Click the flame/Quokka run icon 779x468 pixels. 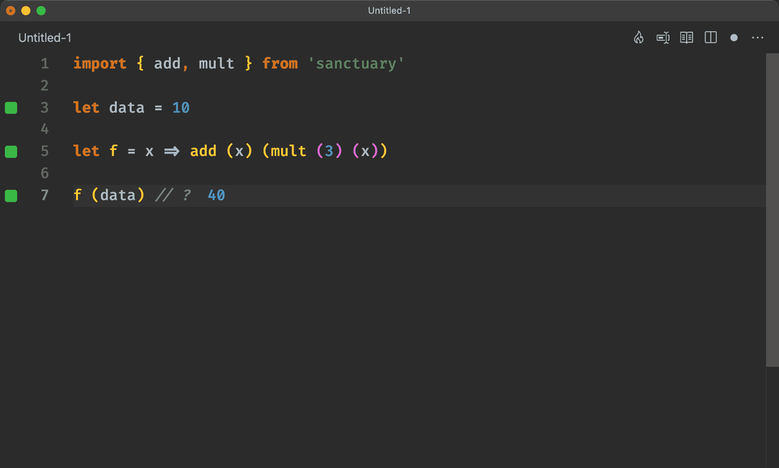(x=639, y=38)
